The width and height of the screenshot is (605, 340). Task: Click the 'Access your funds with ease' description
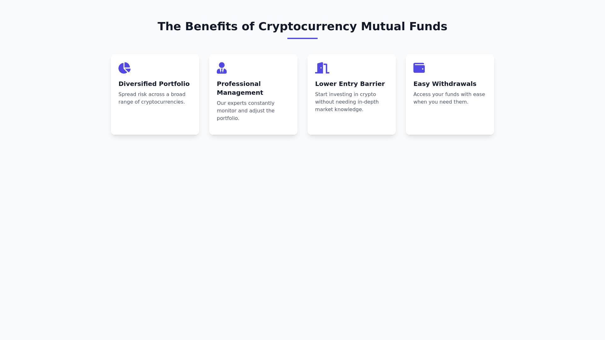click(x=449, y=98)
